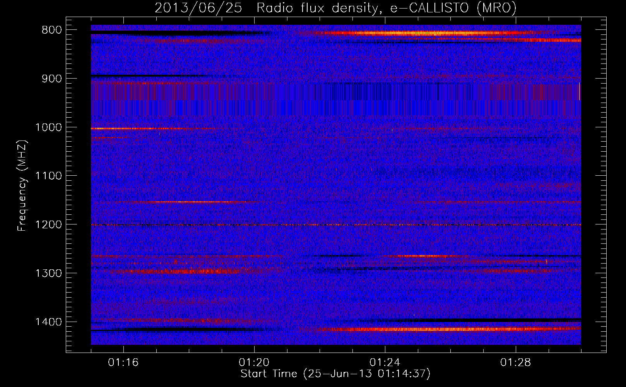Click the 01:20 time axis label

tap(254, 363)
